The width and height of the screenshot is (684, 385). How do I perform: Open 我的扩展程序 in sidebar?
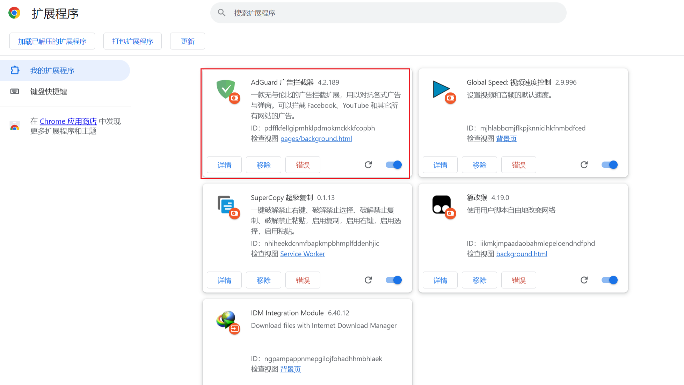coord(65,70)
